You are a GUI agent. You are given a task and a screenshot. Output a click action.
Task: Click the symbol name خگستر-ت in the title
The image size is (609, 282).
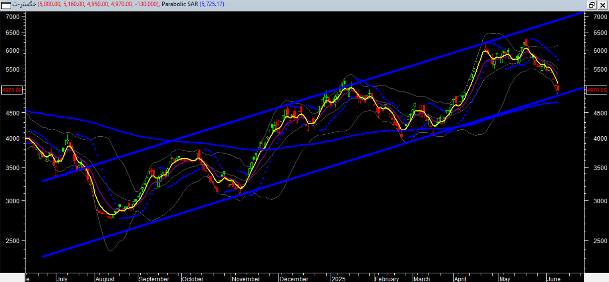point(25,4)
